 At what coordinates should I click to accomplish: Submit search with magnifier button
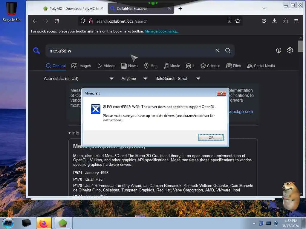pos(228,51)
